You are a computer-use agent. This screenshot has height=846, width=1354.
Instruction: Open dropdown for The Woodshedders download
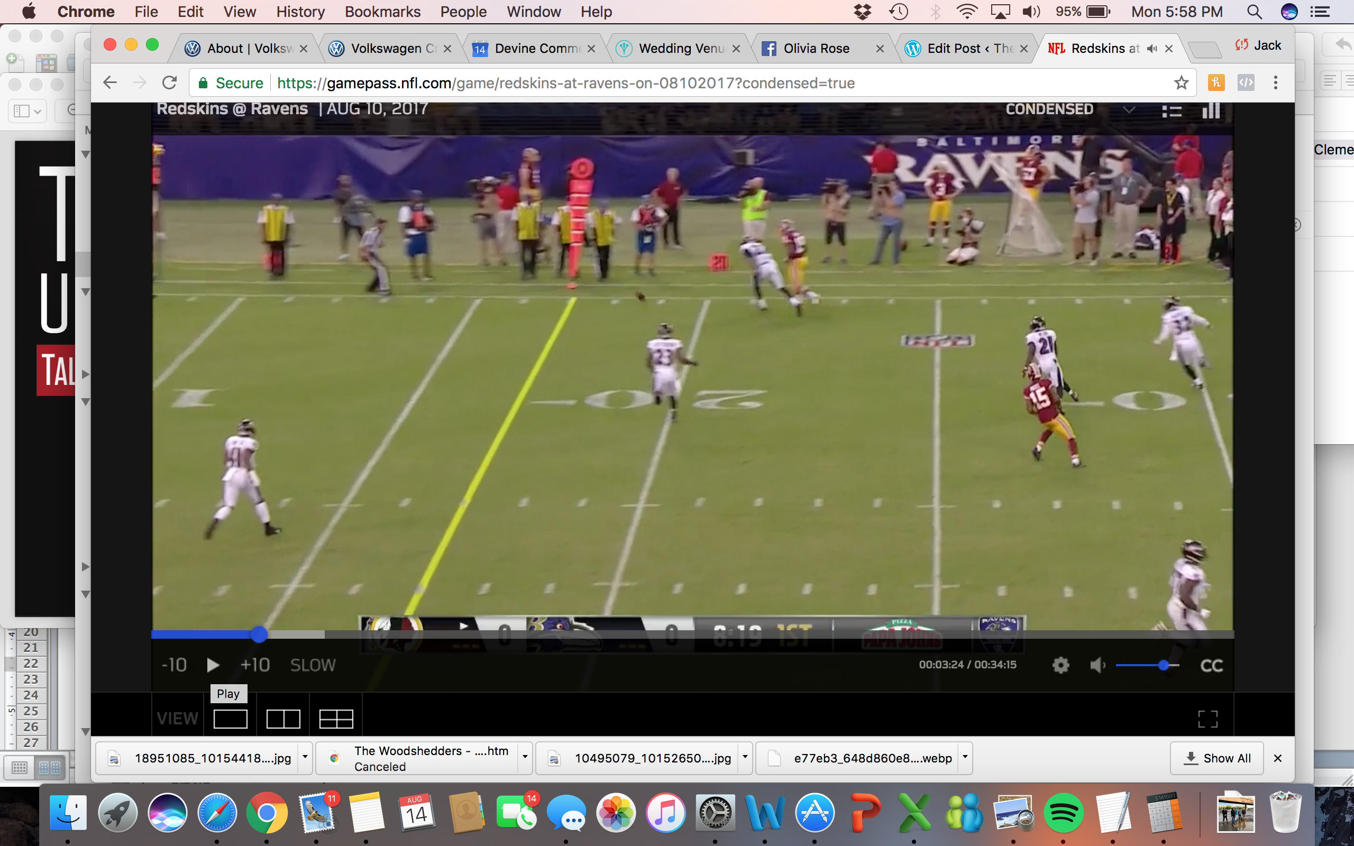(525, 758)
